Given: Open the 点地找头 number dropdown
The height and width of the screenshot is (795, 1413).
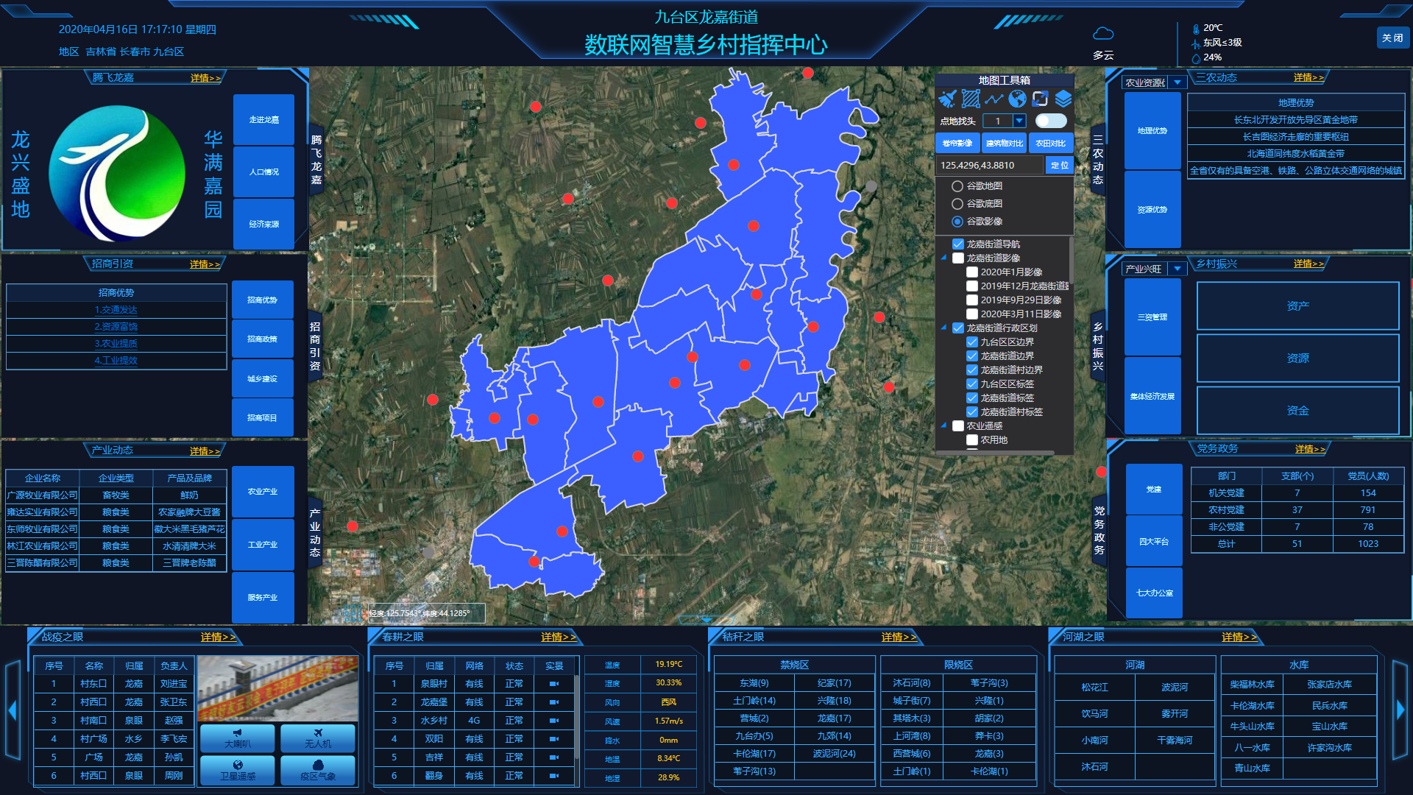Looking at the screenshot, I should coord(1019,121).
